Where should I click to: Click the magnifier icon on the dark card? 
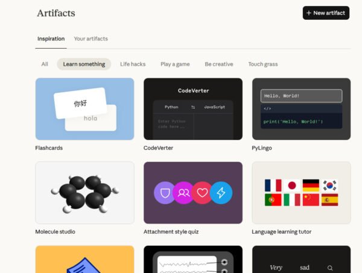(x=330, y=268)
